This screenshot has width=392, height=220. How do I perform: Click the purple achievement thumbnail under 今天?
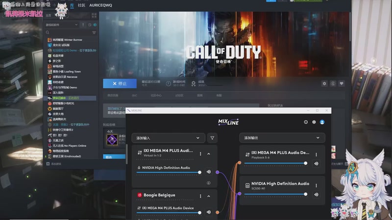112,140
